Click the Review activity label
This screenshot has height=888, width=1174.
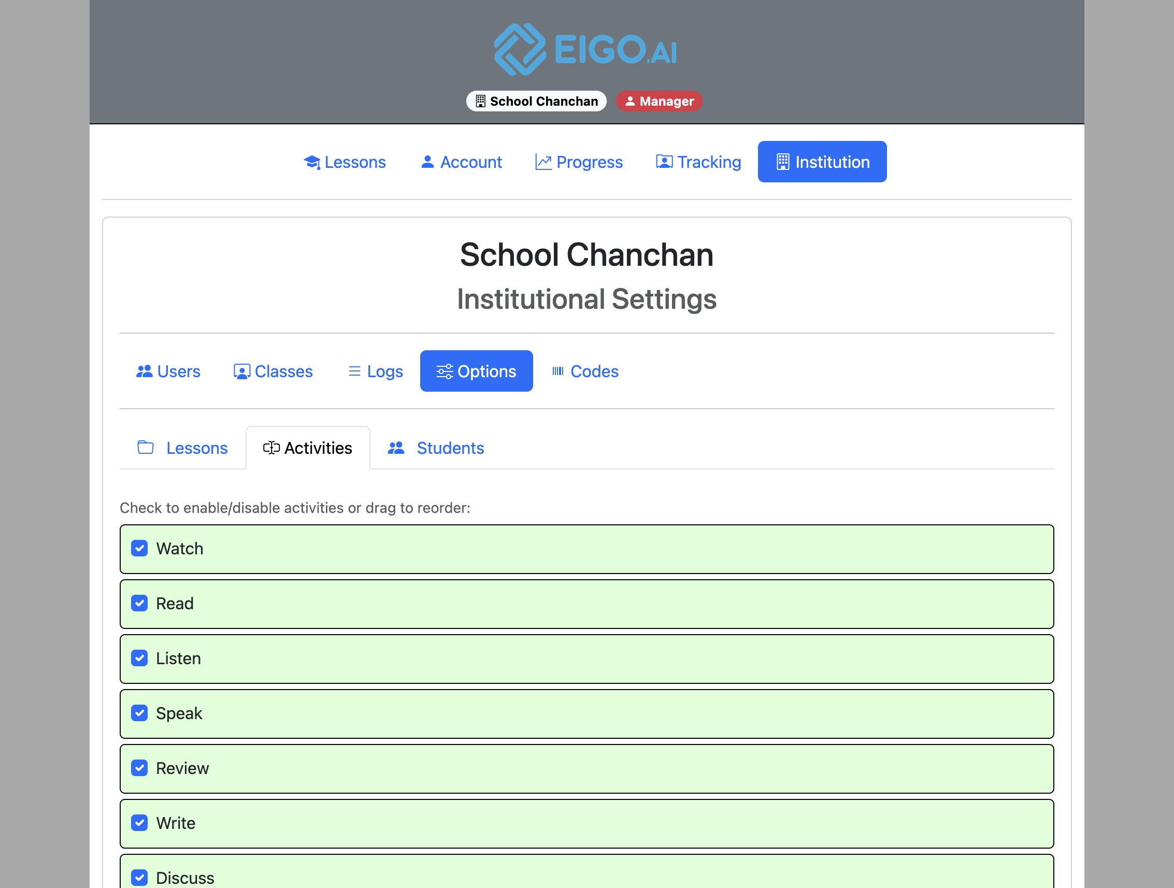point(182,768)
